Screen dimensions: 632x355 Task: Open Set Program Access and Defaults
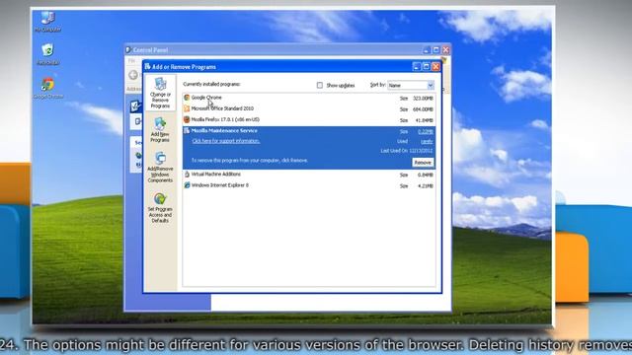(160, 208)
